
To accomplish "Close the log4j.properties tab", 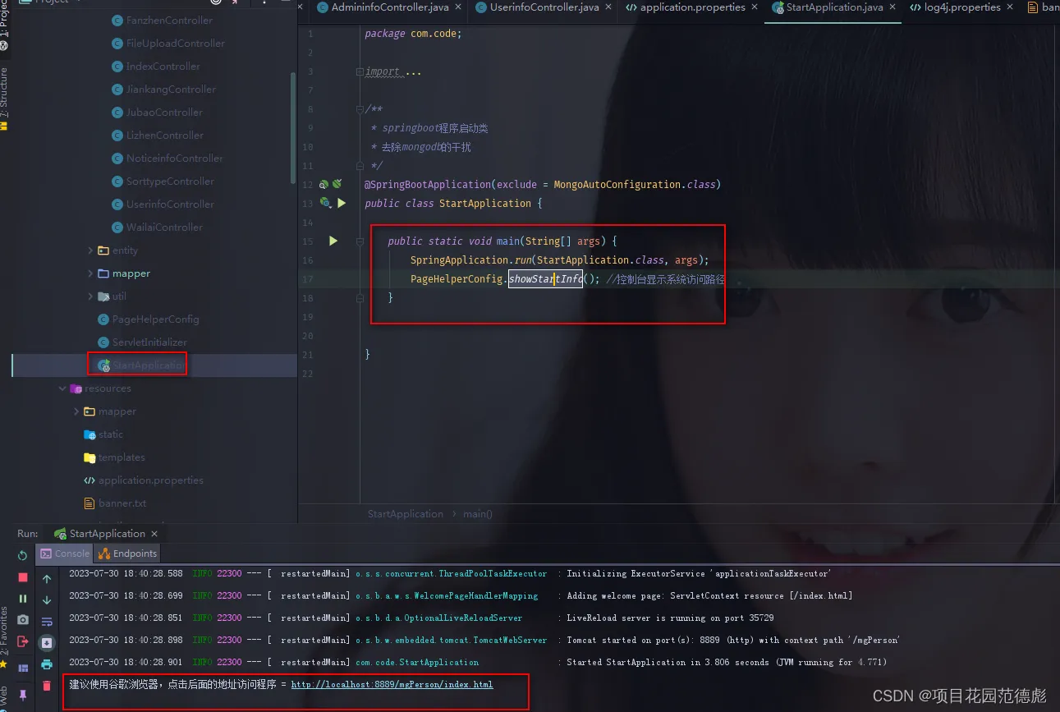I will click(x=1011, y=7).
